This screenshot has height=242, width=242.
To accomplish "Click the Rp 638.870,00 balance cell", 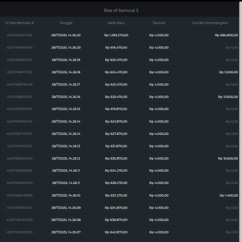I will tap(116, 220).
